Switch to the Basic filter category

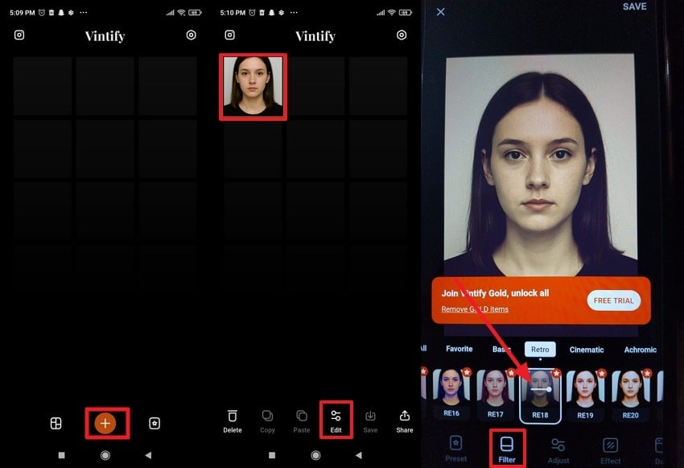(501, 350)
